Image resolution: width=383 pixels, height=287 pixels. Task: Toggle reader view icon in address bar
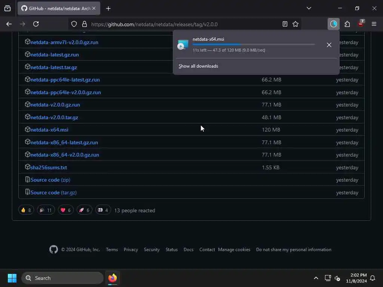click(x=285, y=24)
